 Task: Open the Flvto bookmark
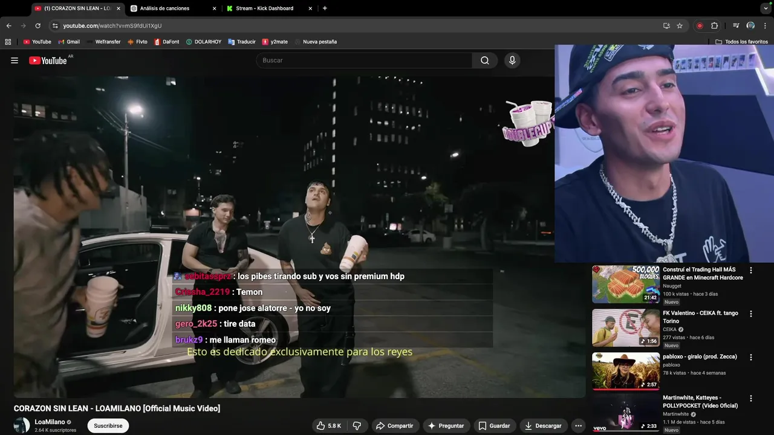(x=137, y=42)
